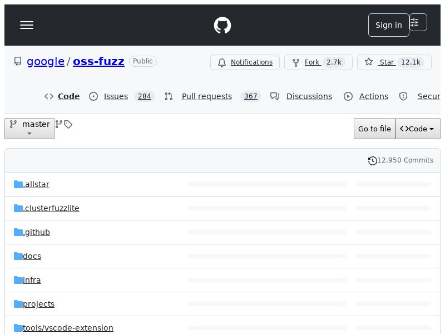Open the google organization link
Image resolution: width=445 pixels, height=334 pixels.
[x=46, y=61]
